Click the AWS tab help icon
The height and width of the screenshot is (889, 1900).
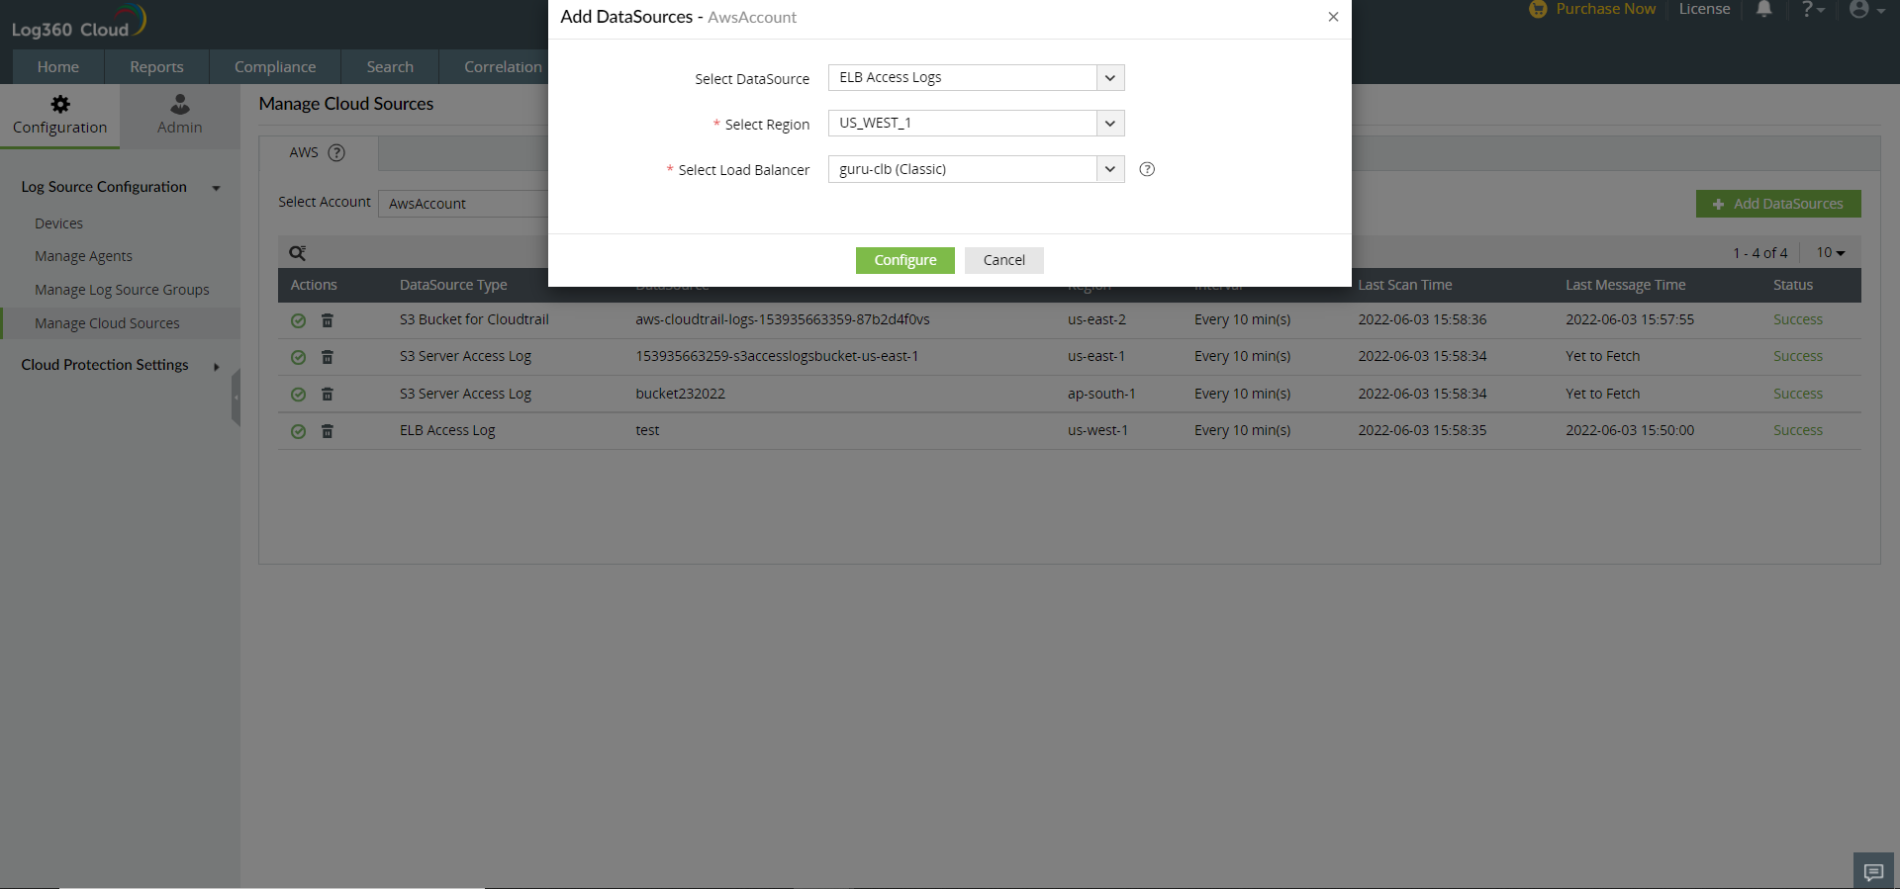pyautogui.click(x=336, y=152)
